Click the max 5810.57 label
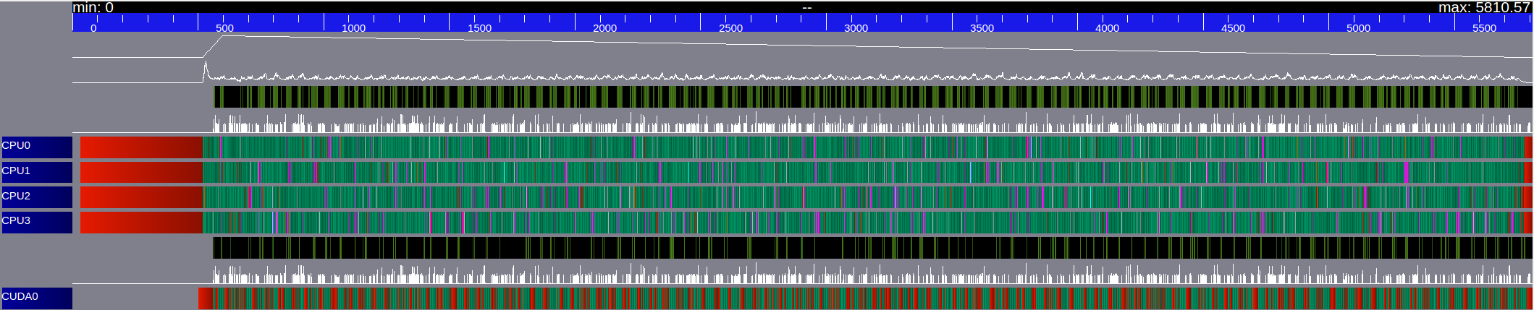This screenshot has height=310, width=1534. click(1484, 7)
